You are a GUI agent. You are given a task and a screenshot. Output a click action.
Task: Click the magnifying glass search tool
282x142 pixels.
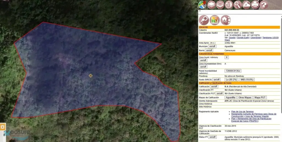[237, 5]
